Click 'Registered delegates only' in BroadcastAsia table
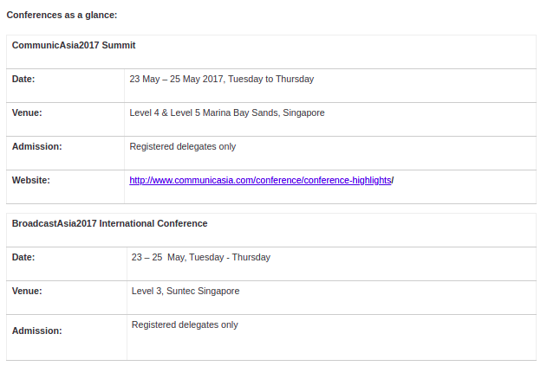 185,325
